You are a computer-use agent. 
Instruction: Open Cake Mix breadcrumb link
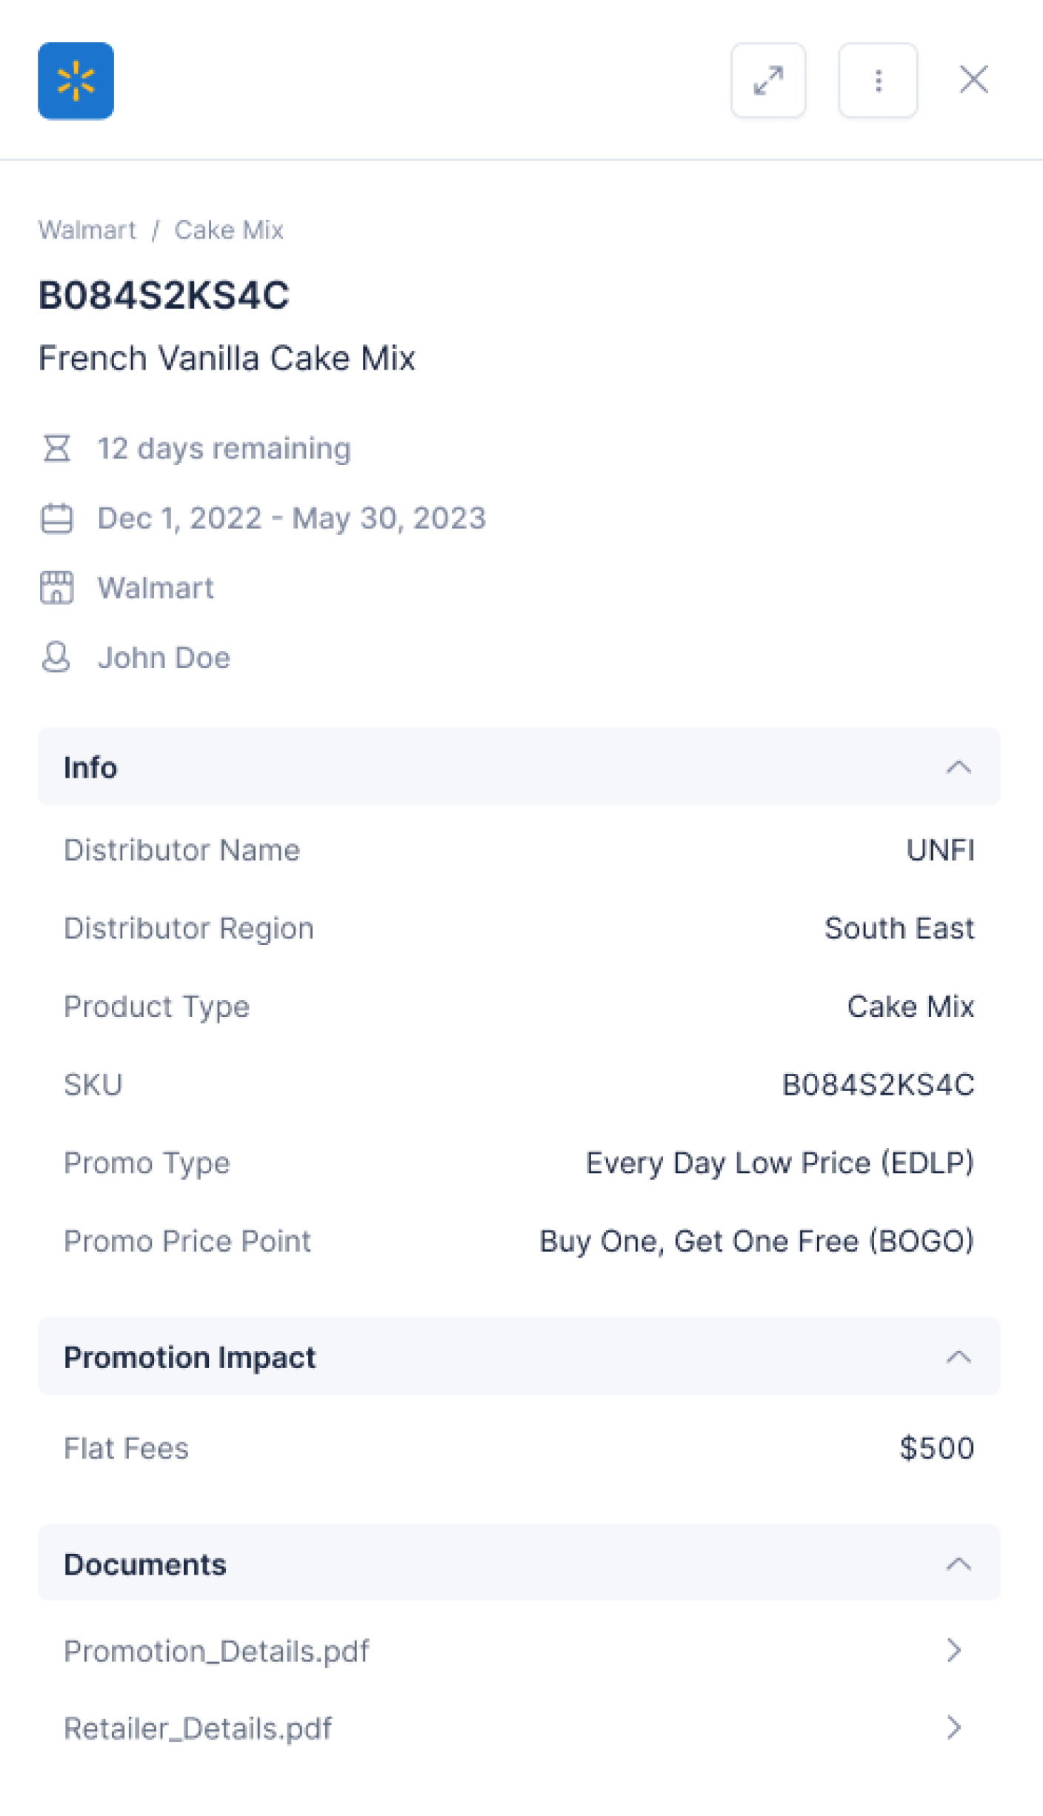coord(228,230)
